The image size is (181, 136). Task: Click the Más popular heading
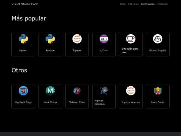coord(29,18)
